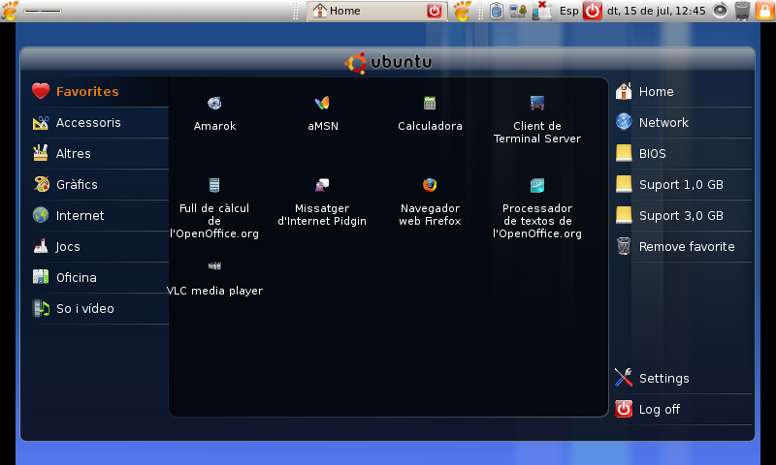Start Missatger d'Internet Pidgin
The image size is (776, 465).
(322, 202)
